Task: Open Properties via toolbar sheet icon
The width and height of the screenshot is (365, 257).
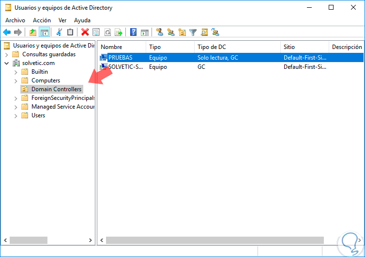Action: click(x=96, y=32)
